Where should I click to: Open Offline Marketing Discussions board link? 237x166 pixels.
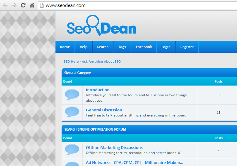[x=114, y=147]
